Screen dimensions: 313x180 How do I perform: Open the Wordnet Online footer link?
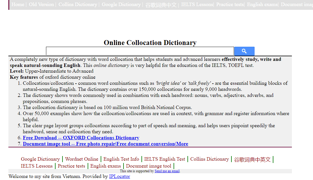(82, 159)
